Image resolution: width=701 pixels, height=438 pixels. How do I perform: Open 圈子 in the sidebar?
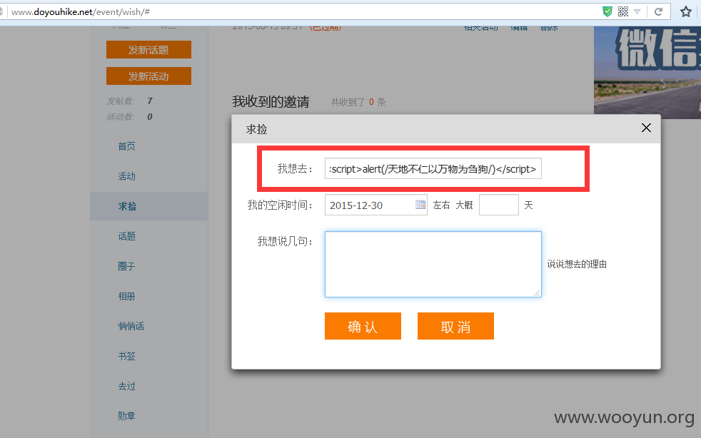click(x=126, y=266)
